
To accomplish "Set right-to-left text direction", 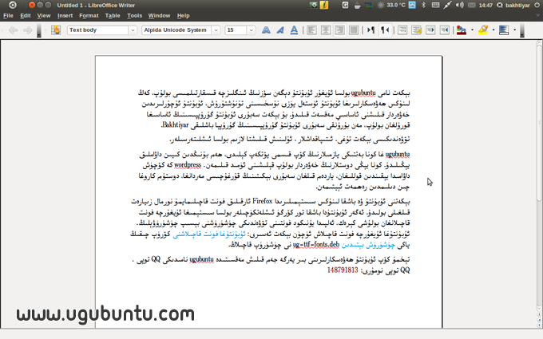I will (385, 30).
